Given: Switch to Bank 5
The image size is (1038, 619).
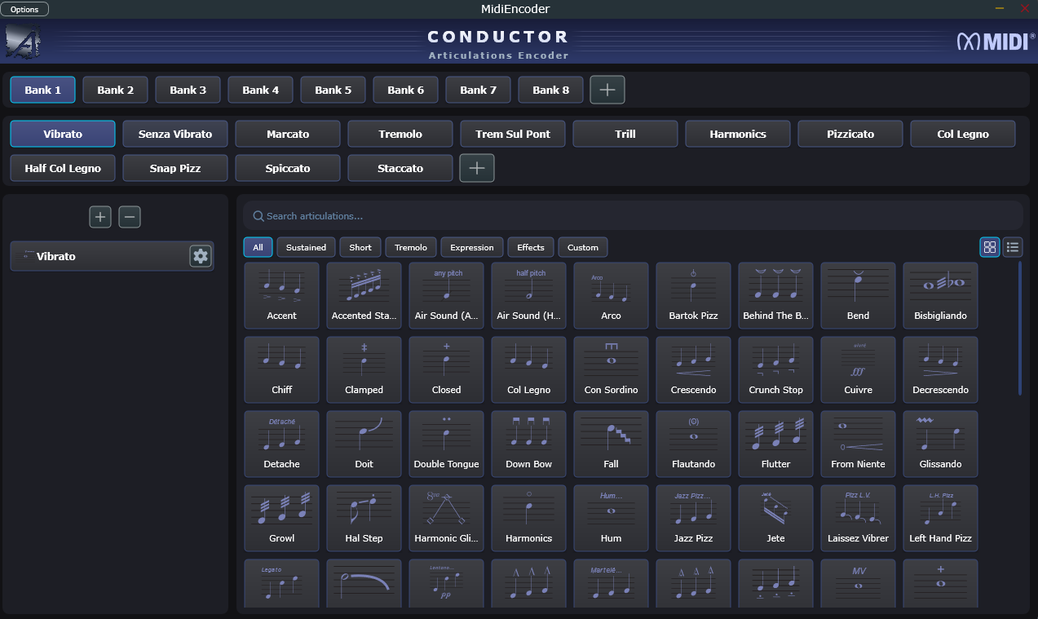Looking at the screenshot, I should [x=333, y=90].
